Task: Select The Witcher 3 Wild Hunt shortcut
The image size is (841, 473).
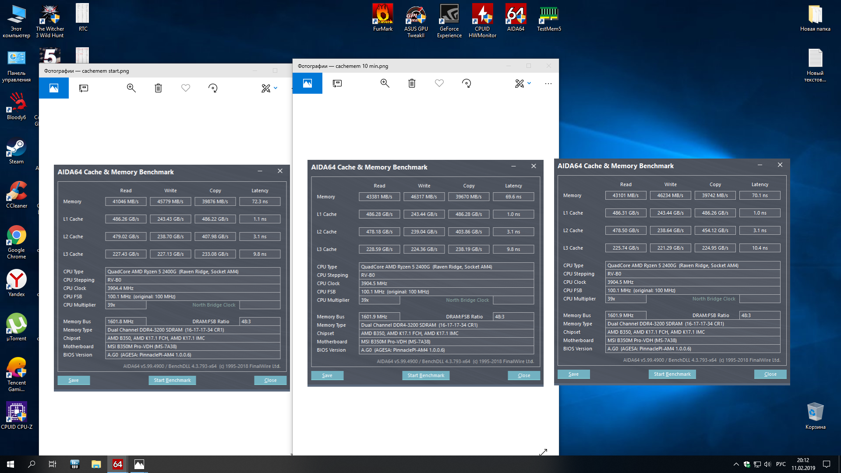Action: tap(50, 21)
